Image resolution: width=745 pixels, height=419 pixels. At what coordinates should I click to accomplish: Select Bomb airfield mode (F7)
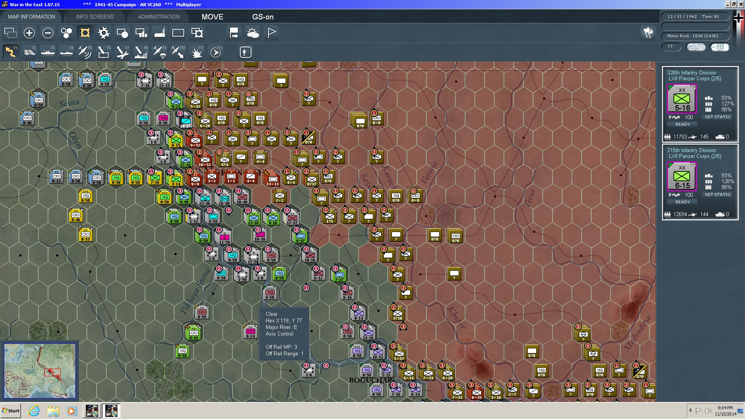pyautogui.click(x=122, y=52)
